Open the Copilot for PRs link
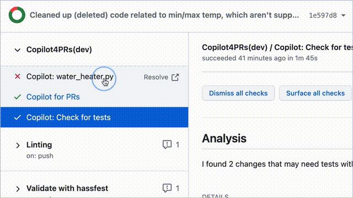This screenshot has height=198, width=353. click(x=53, y=97)
